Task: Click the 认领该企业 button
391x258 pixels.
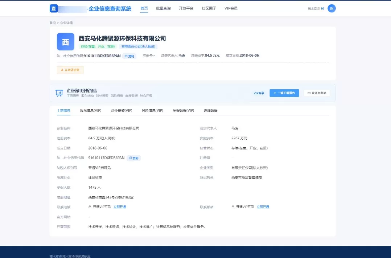Action: point(70,70)
